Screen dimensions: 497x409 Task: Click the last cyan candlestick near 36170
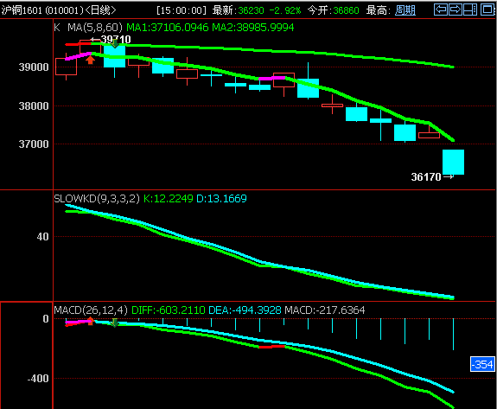(453, 162)
